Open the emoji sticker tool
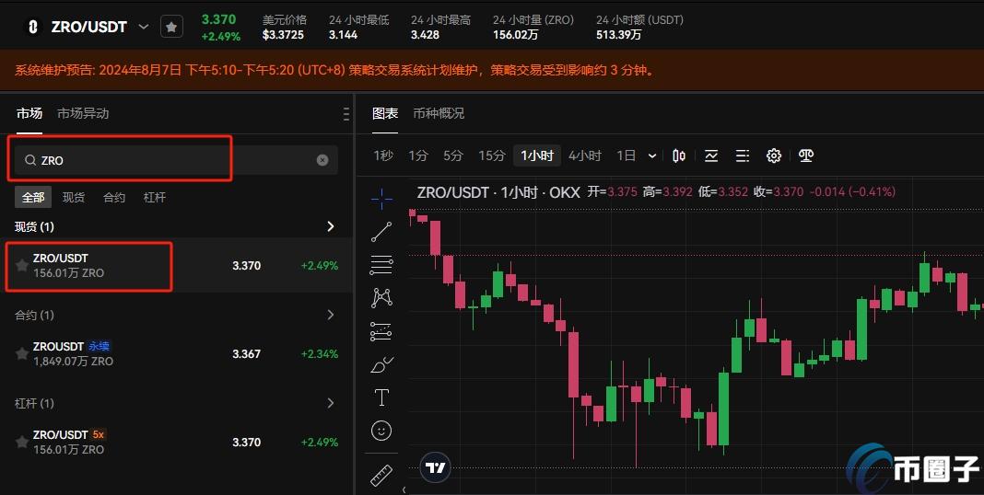The image size is (984, 495). point(381,431)
